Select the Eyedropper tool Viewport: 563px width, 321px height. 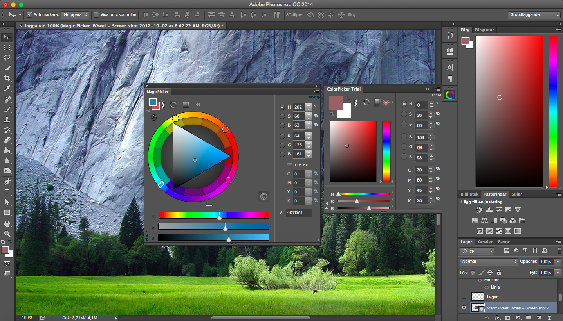pos(7,89)
